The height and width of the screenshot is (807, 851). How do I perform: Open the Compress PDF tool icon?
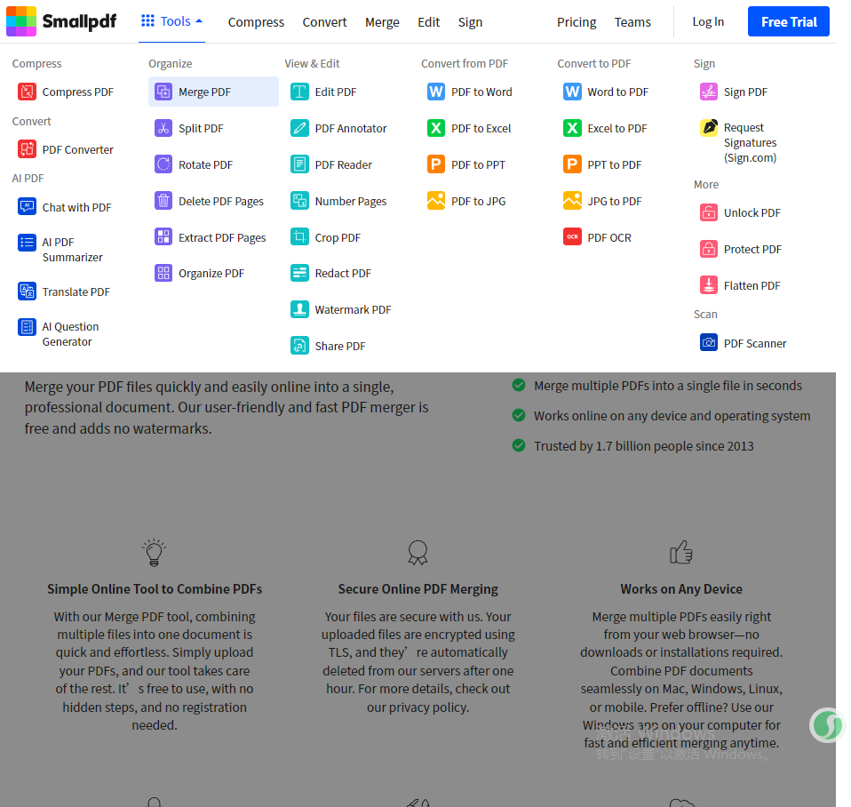click(x=27, y=92)
